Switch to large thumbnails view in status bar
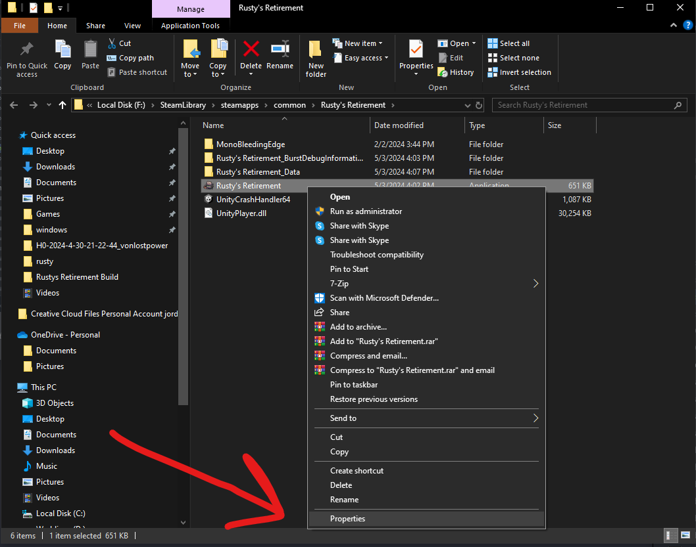This screenshot has height=547, width=696. point(685,535)
